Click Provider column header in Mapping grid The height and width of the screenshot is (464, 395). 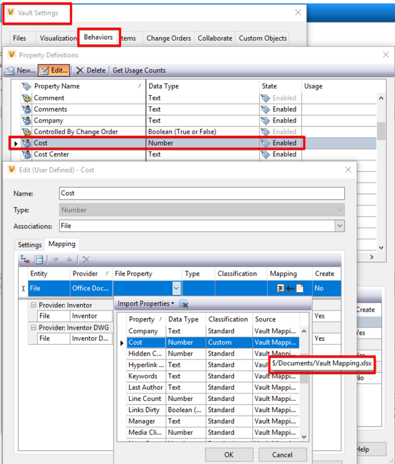pyautogui.click(x=91, y=274)
